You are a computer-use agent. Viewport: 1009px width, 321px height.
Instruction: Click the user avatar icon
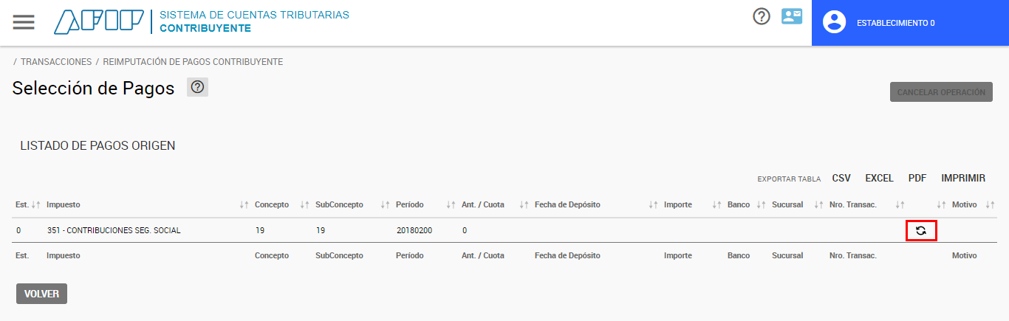tap(834, 22)
